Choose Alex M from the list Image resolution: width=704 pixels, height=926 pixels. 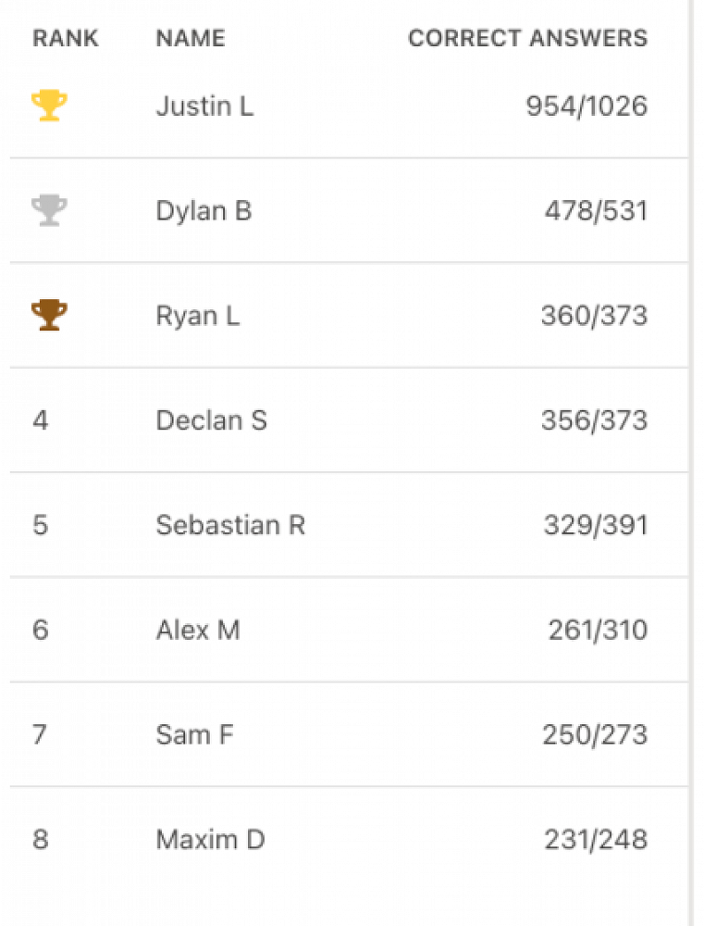(198, 631)
